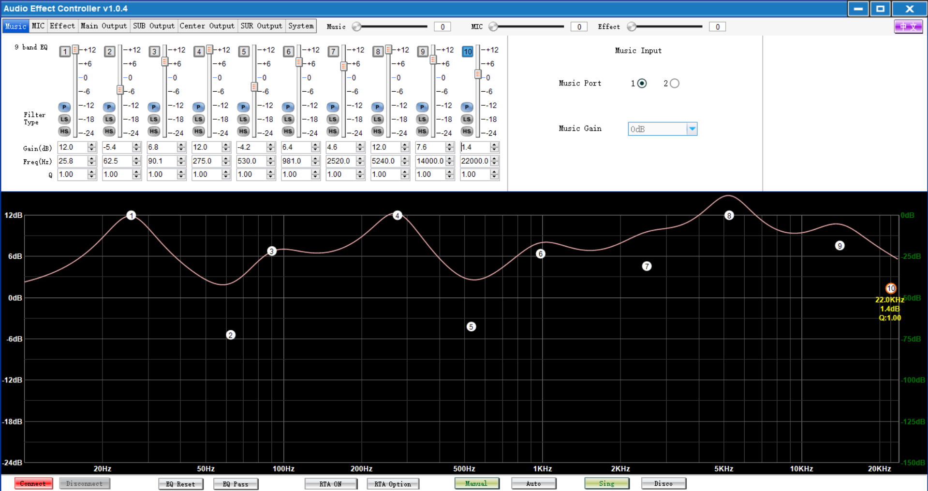The height and width of the screenshot is (491, 928).
Task: Open the System tab
Action: point(301,26)
